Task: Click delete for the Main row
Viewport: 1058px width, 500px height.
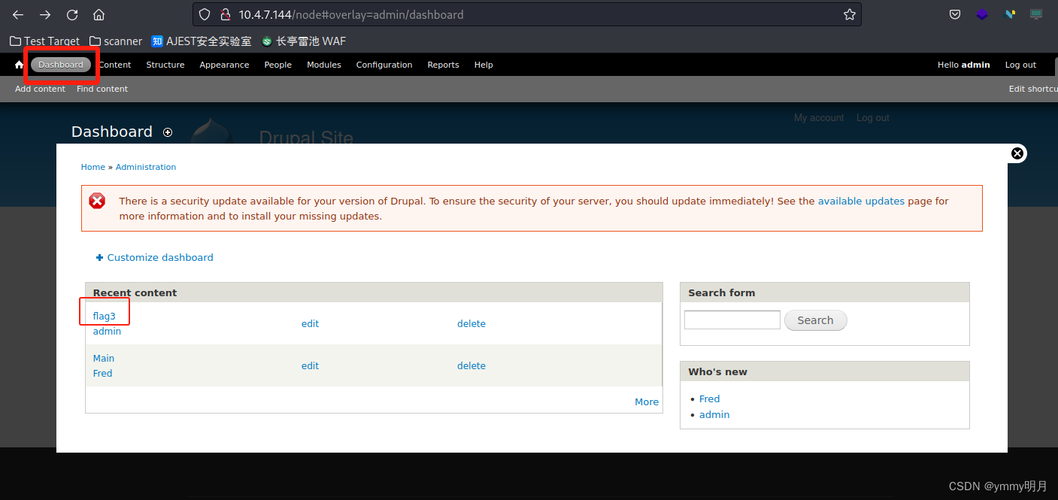Action: click(471, 365)
